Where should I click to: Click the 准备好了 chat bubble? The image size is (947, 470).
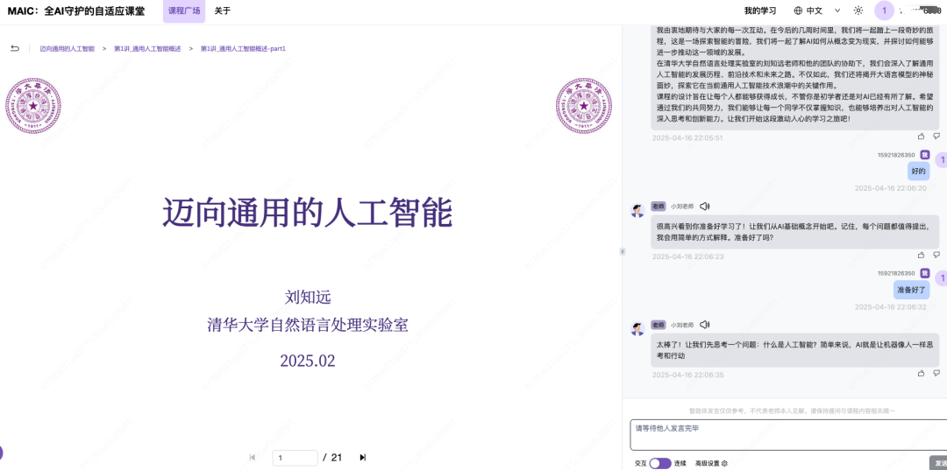pyautogui.click(x=911, y=290)
